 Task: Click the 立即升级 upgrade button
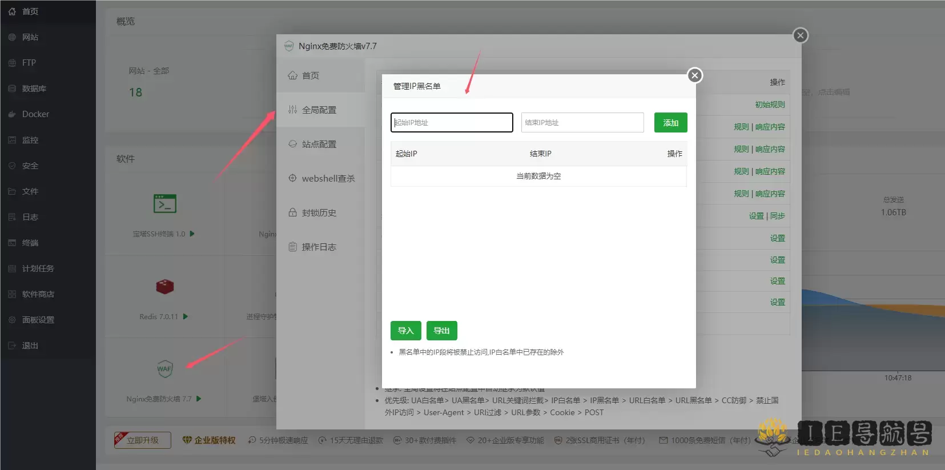tap(143, 440)
